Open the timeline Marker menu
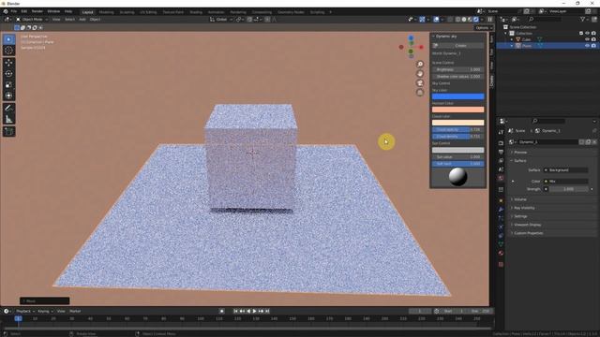The image size is (600, 337). pyautogui.click(x=75, y=311)
